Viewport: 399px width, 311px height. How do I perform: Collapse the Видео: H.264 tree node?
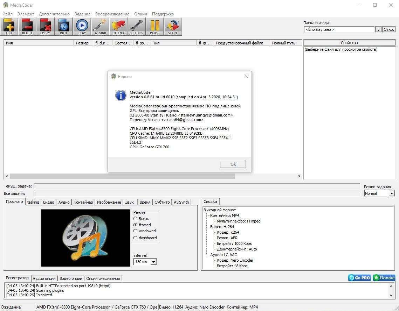(222, 227)
